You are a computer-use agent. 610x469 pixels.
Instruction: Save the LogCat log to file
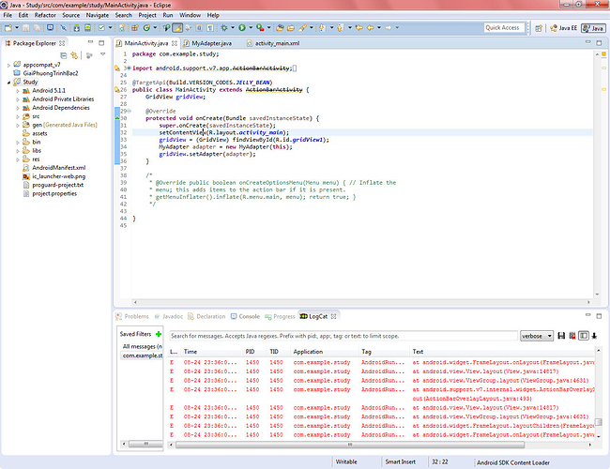tap(561, 335)
